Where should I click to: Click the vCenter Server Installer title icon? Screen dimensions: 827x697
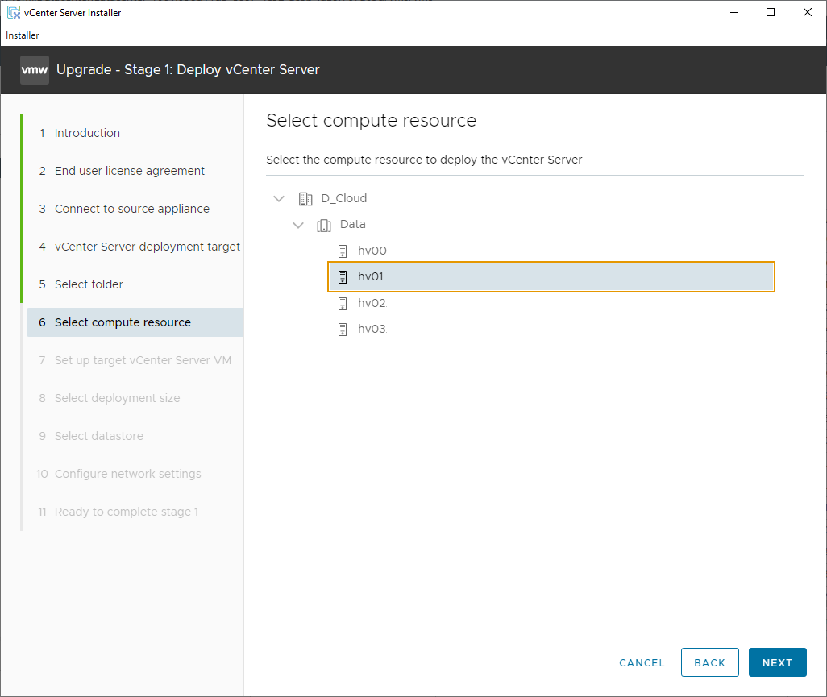(x=13, y=13)
